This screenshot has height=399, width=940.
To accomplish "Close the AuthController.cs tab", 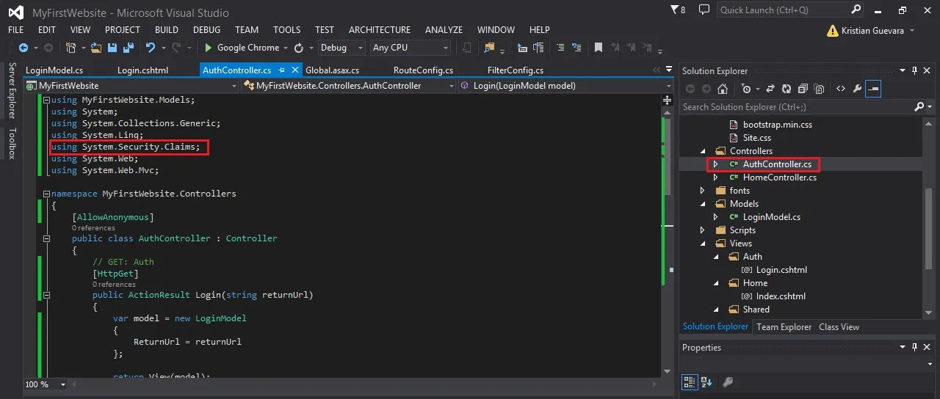I will click(295, 70).
